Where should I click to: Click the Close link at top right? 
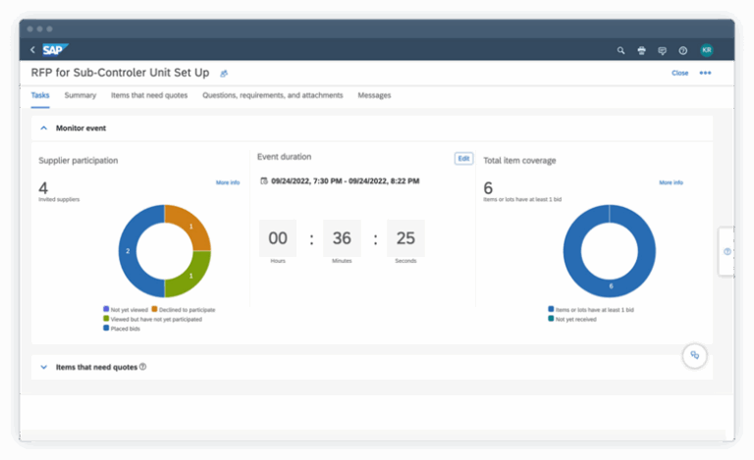click(679, 74)
